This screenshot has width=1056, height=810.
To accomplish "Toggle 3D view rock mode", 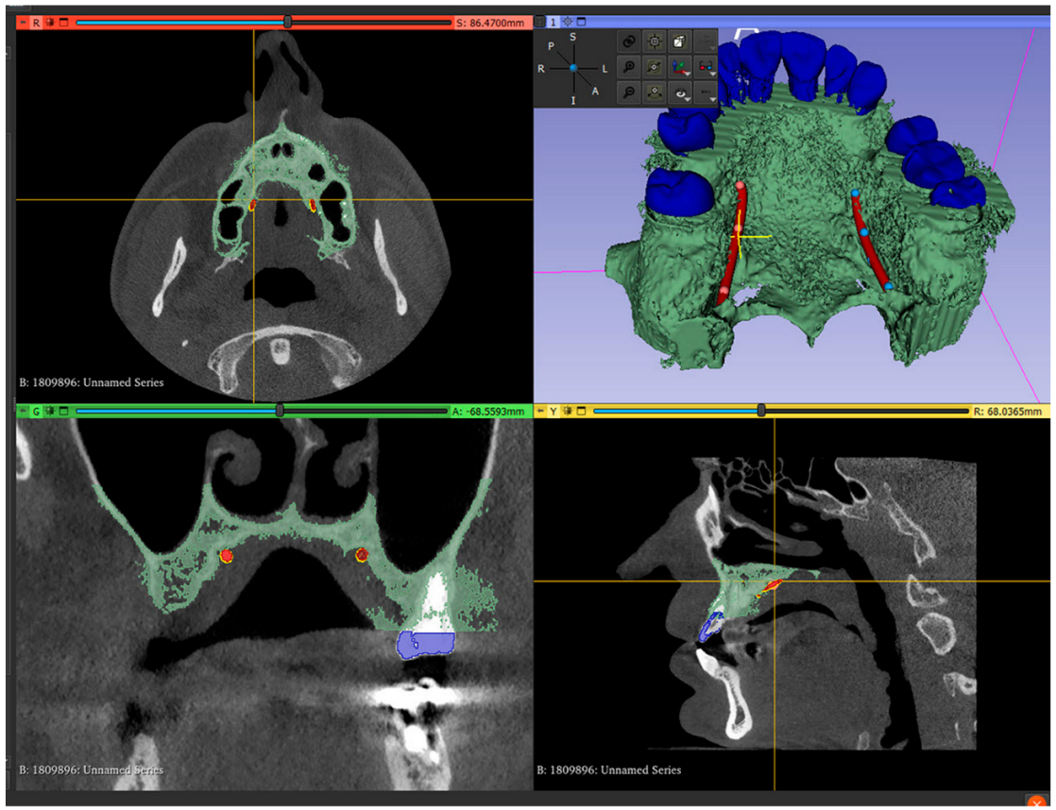I will (654, 93).
